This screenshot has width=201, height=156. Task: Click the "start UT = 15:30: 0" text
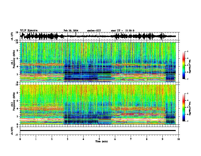point(123,31)
